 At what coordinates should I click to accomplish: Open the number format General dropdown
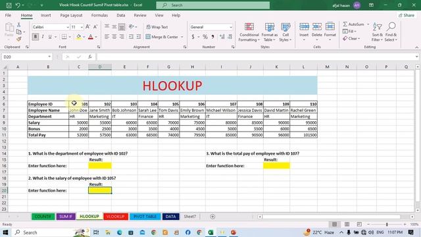click(231, 27)
